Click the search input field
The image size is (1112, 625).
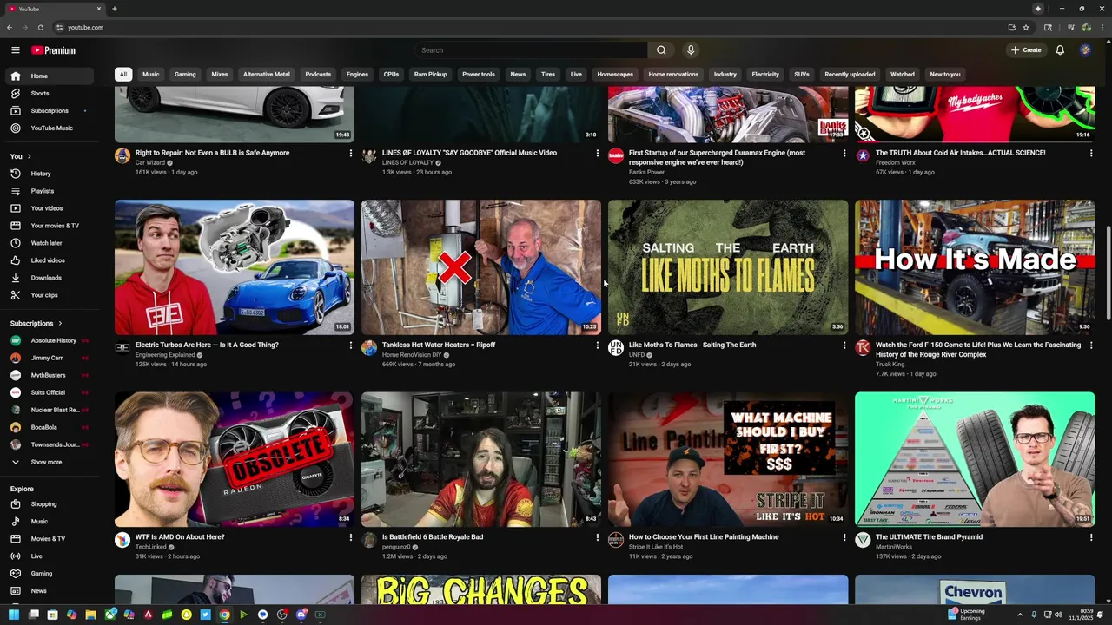click(530, 50)
